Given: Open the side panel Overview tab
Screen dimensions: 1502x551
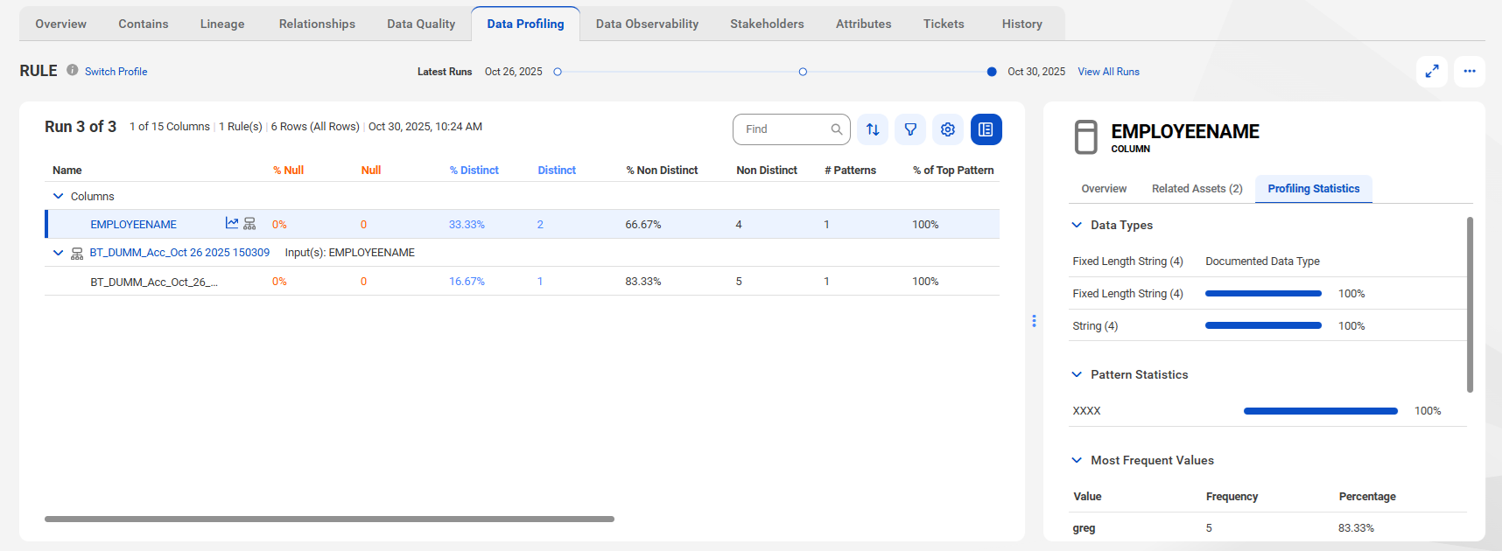Looking at the screenshot, I should pos(1104,189).
